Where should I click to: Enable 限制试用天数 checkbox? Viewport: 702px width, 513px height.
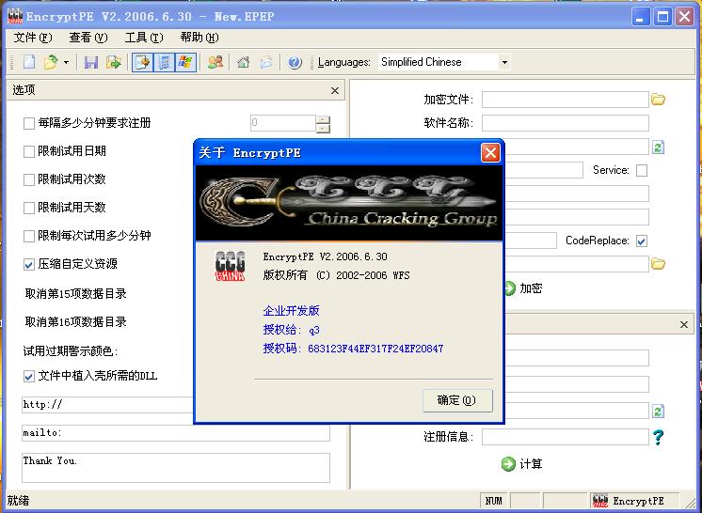[29, 208]
